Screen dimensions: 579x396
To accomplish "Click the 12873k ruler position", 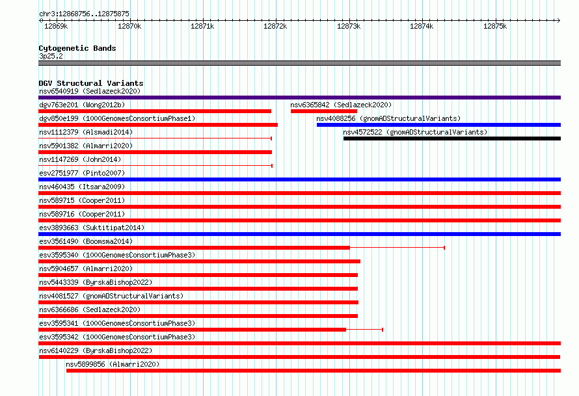I will coord(349,26).
